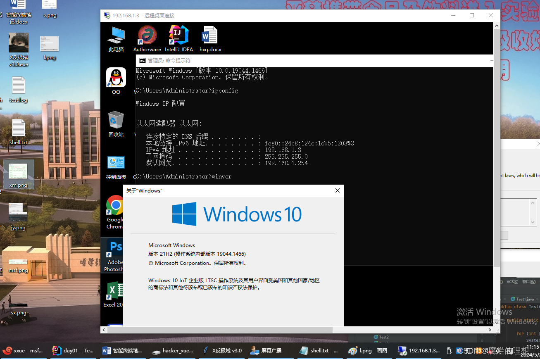540x359 pixels.
Task: Click the down arrow of the background text box
Action: click(533, 222)
